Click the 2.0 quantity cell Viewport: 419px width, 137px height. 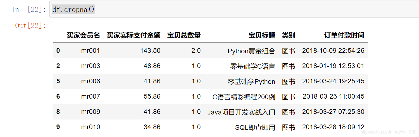pos(196,51)
